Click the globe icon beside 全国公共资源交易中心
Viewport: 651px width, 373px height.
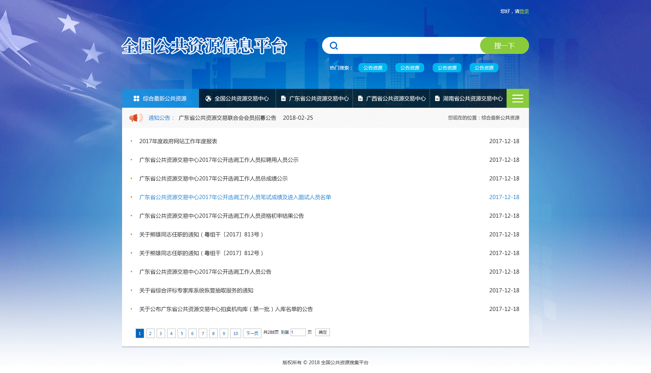pos(208,98)
